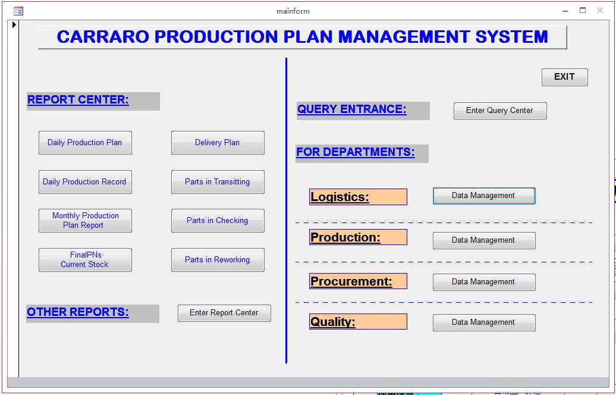
Task: Open Data Management for Production
Action: pos(484,240)
